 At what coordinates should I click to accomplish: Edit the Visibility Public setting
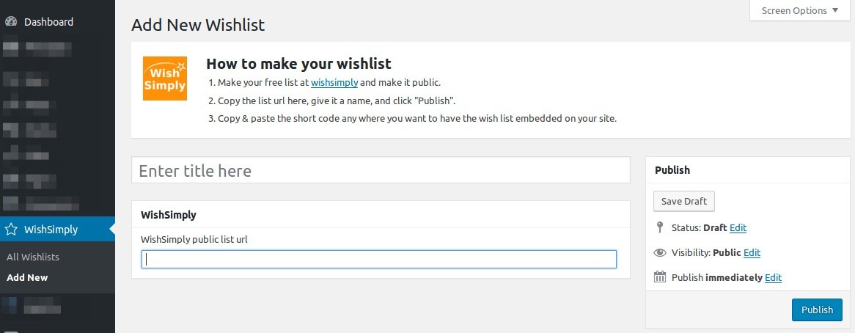pyautogui.click(x=752, y=253)
